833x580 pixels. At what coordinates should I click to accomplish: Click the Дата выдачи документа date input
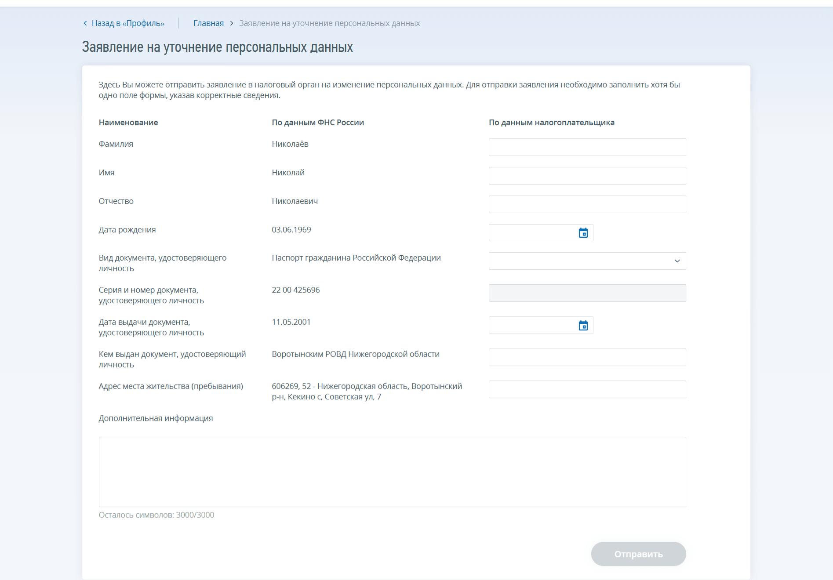click(541, 326)
